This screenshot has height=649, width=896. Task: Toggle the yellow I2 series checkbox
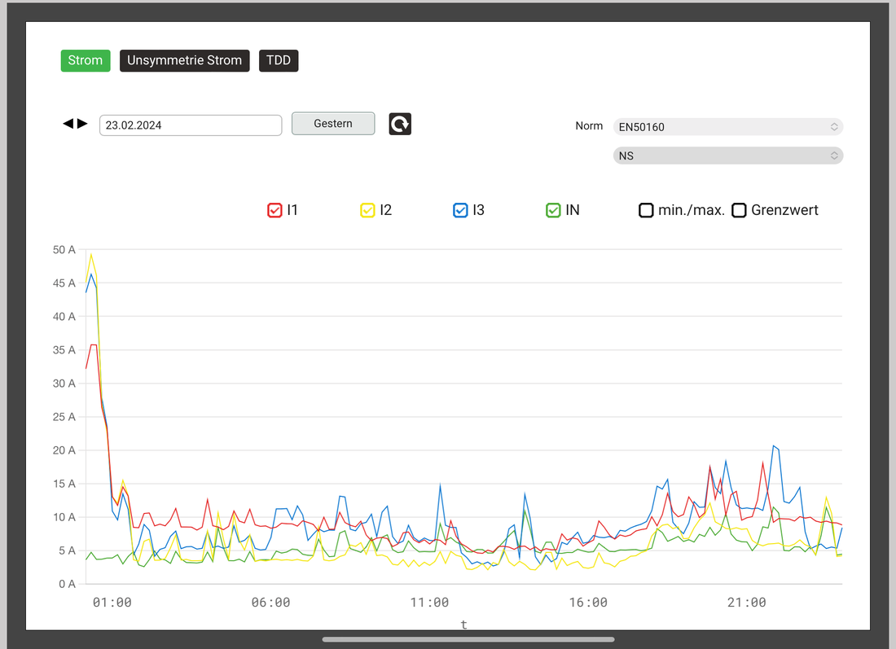(367, 210)
